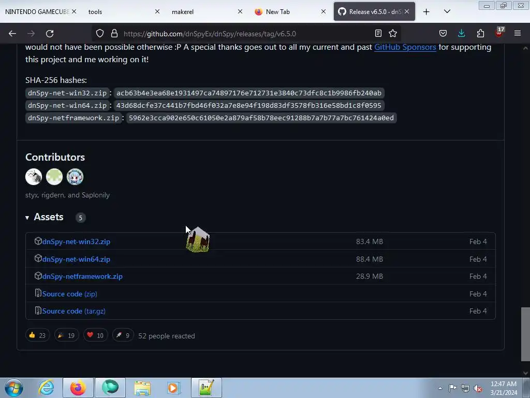
Task: Open a new browser tab
Action: click(x=426, y=12)
